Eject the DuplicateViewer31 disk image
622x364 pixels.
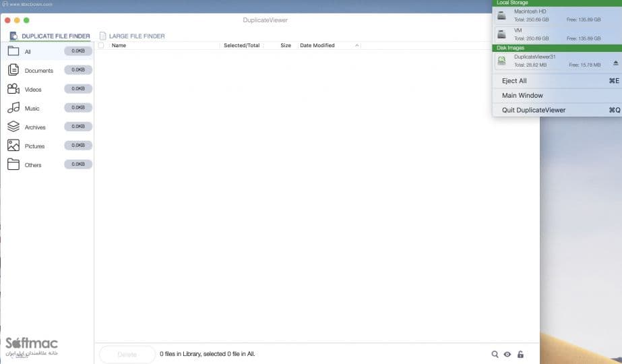[616, 63]
